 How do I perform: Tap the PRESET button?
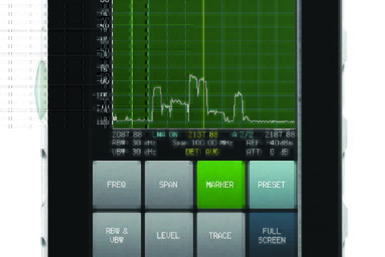(272, 185)
